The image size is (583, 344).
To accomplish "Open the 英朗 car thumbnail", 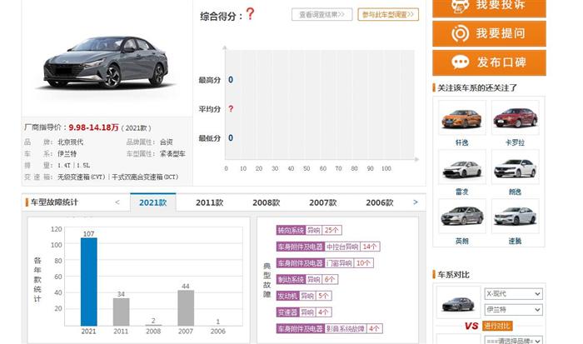I will click(x=461, y=216).
